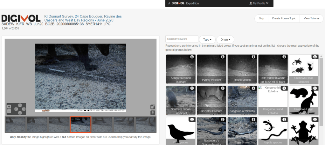325x145 pixels.
Task: Open image in full screen viewer
Action: pyautogui.click(x=153, y=107)
